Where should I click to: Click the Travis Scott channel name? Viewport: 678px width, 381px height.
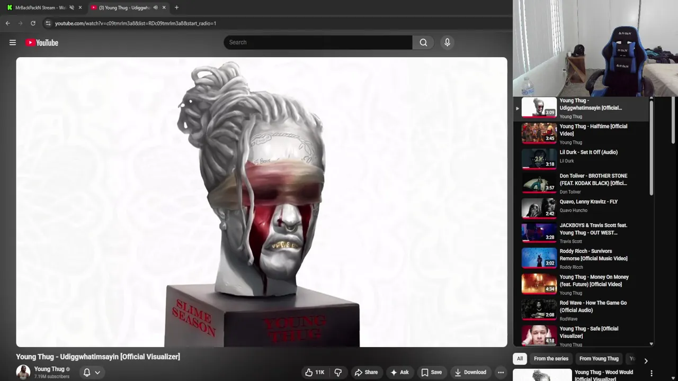(571, 241)
